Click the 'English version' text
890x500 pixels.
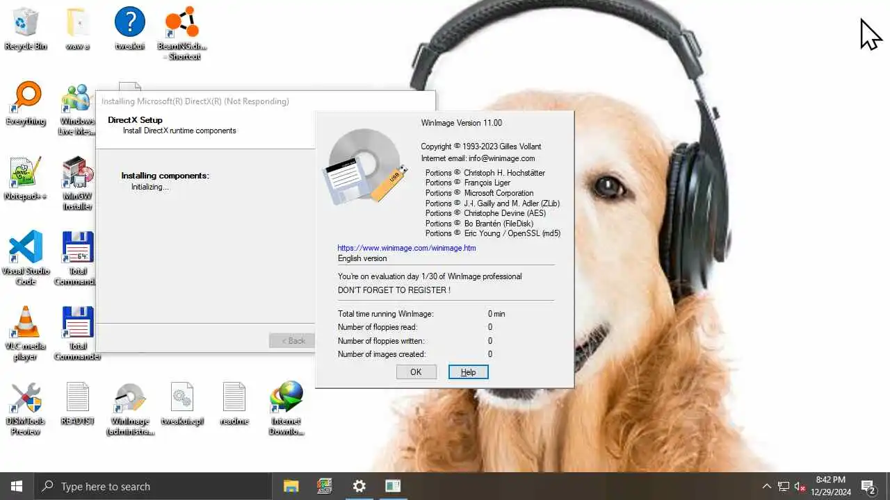(362, 258)
